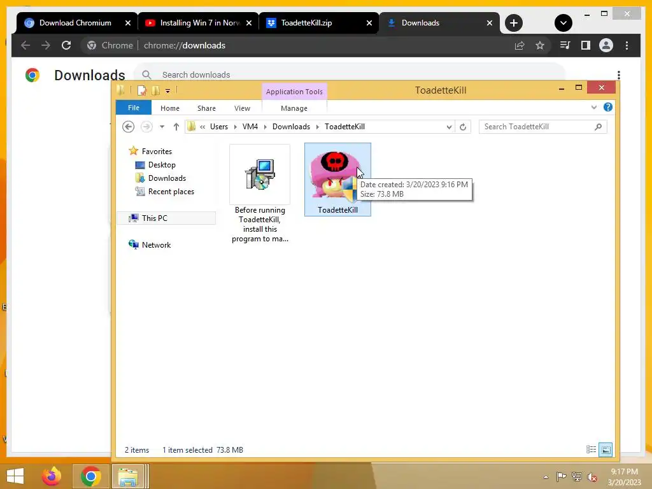Viewport: 652px width, 489px height.
Task: Open Action Center flag icon
Action: point(561,476)
